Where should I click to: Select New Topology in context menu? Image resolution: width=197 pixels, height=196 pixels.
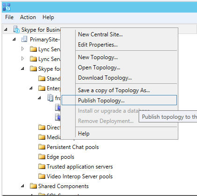119,57
